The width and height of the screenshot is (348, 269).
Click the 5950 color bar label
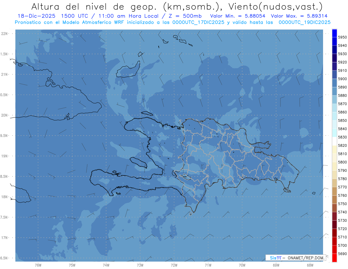coord(342,37)
